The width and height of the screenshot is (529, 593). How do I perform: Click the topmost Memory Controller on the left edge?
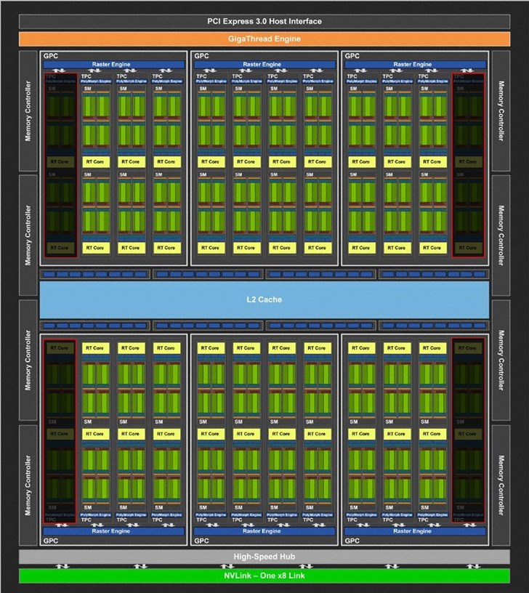pos(28,110)
